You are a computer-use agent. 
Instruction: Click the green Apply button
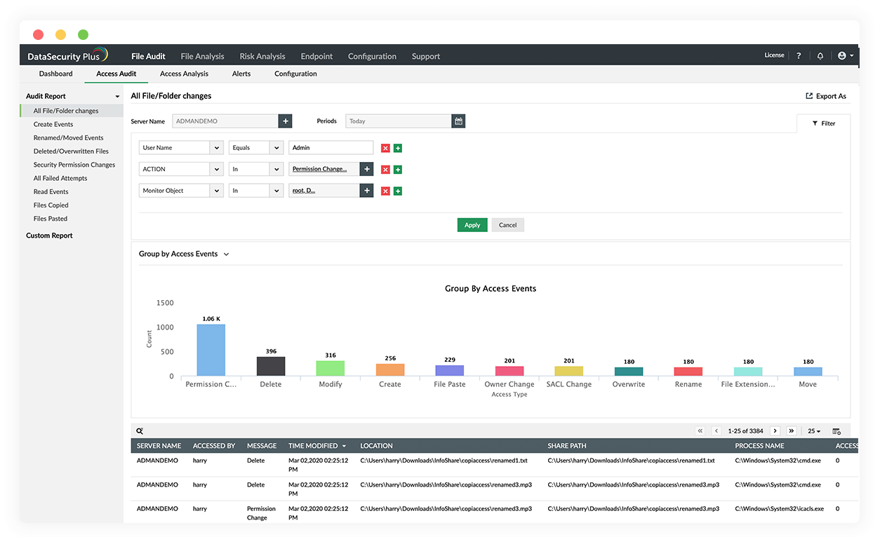point(472,225)
